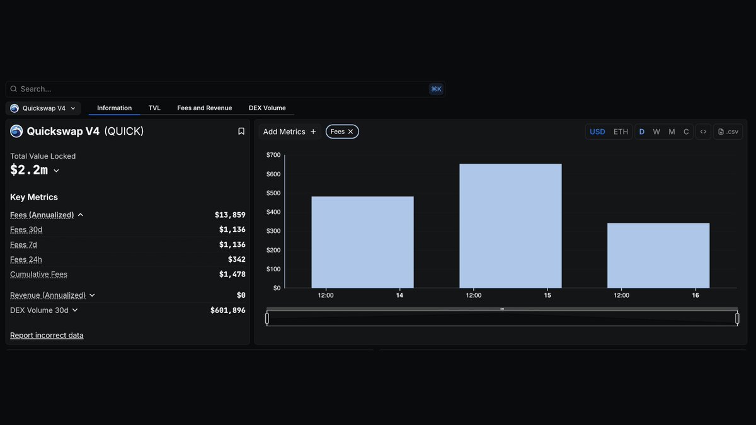756x425 pixels.
Task: Remove the Fees metric chip
Action: click(x=351, y=132)
